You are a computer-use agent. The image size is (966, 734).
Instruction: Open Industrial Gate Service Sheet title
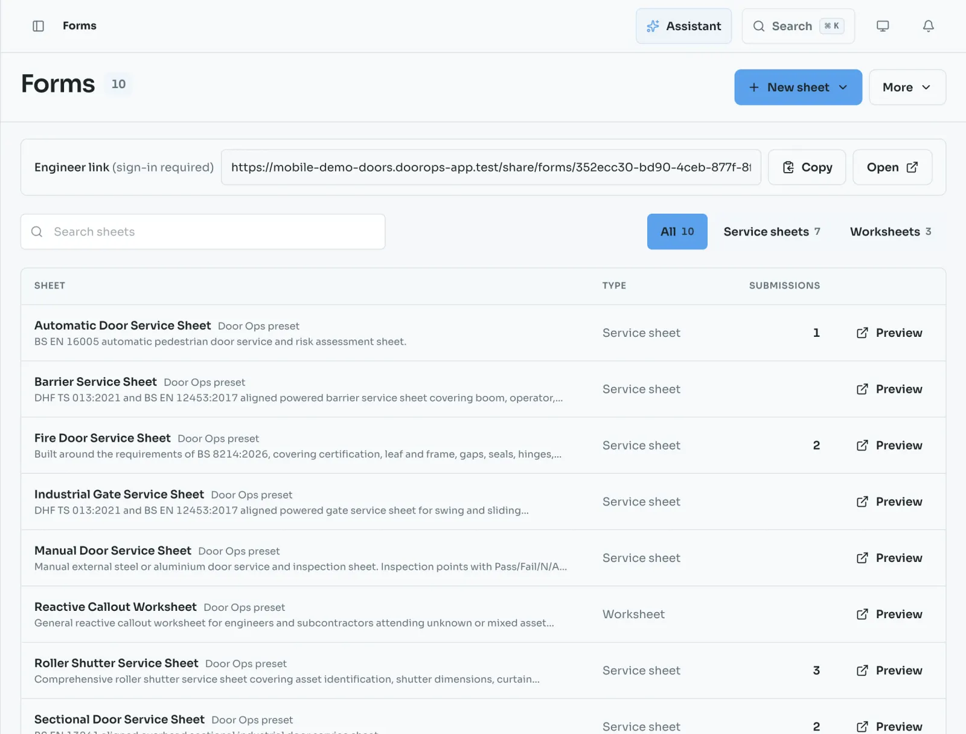[x=119, y=494]
